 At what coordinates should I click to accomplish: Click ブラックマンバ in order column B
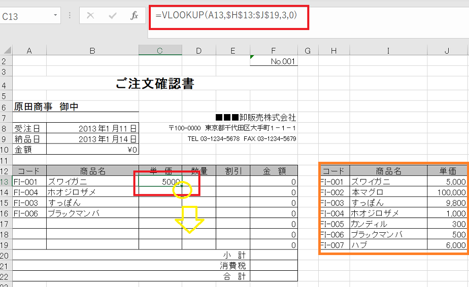[92, 213]
